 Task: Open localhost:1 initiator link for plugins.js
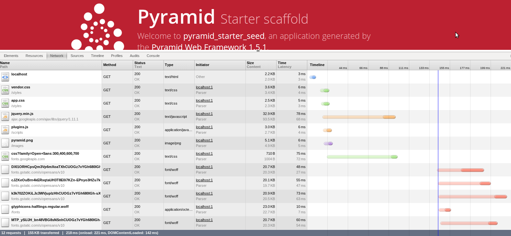[x=204, y=127]
